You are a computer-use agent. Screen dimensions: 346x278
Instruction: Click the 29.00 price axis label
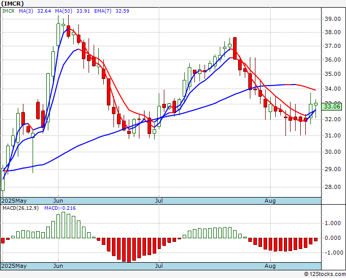point(333,169)
